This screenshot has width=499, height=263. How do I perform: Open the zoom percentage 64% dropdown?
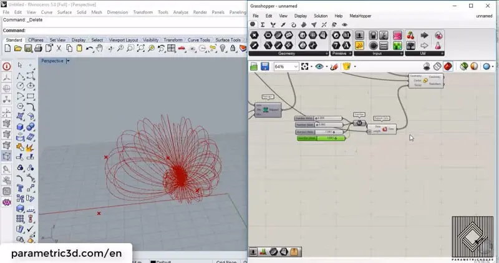pyautogui.click(x=296, y=66)
